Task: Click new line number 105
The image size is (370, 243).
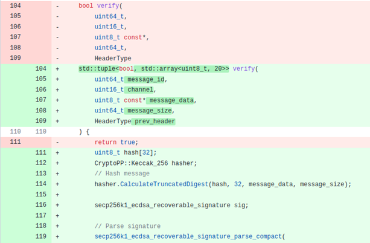Action: coord(41,79)
